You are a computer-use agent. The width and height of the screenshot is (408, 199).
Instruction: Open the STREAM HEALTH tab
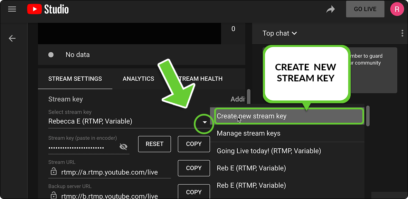(x=200, y=78)
